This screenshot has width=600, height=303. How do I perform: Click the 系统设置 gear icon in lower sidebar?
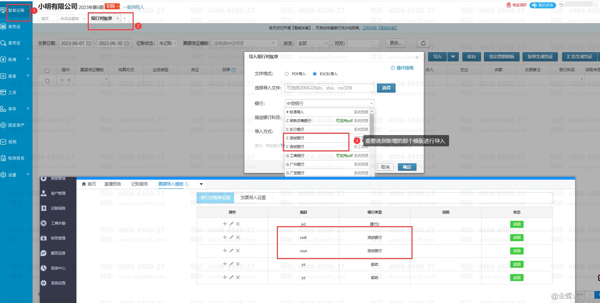tap(44, 283)
